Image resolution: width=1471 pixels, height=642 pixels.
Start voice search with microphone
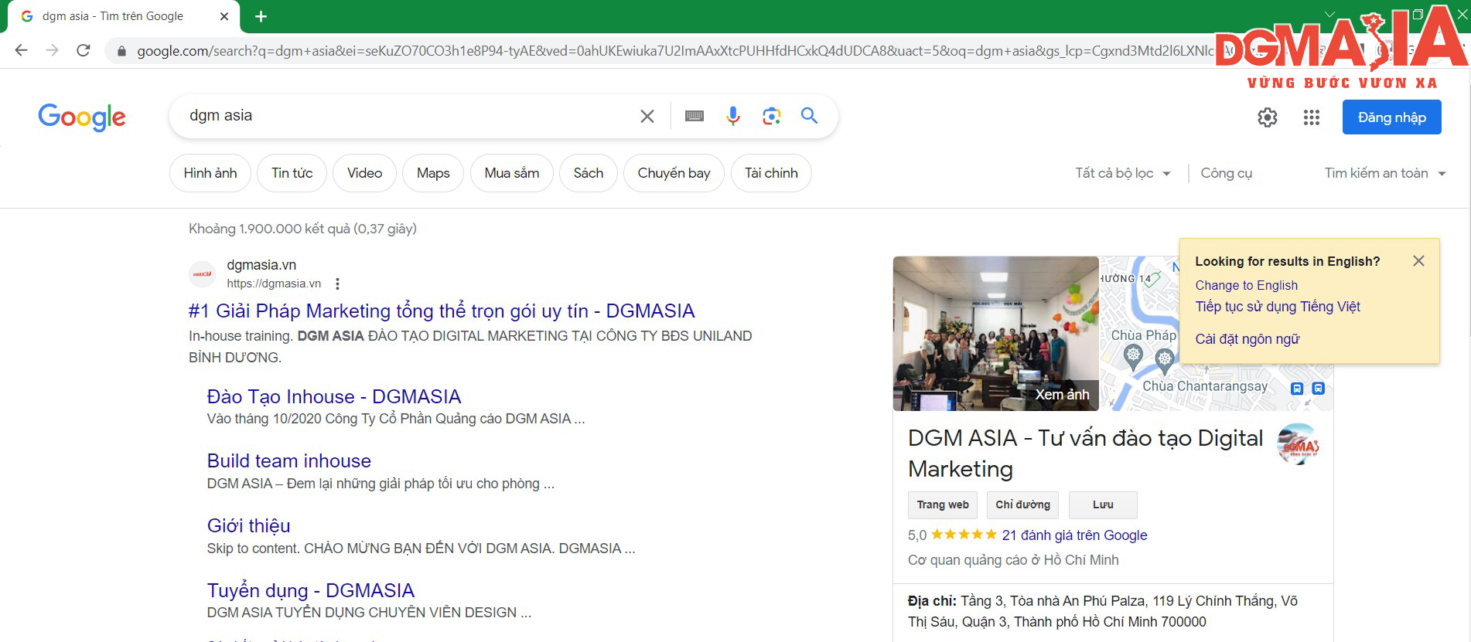733,116
